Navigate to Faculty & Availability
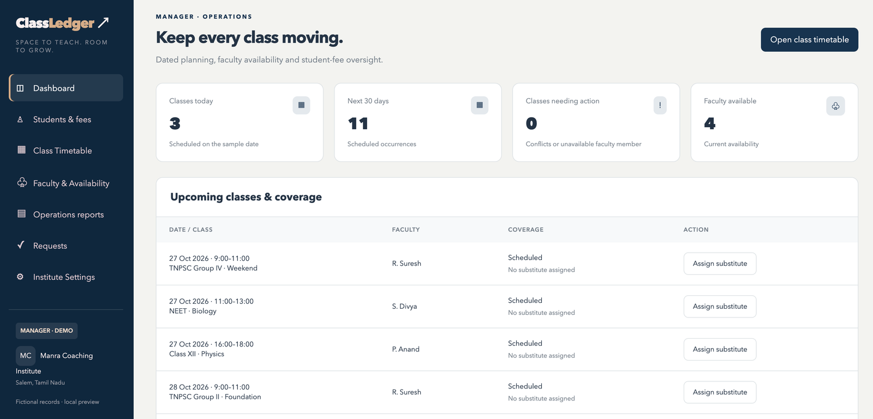Image resolution: width=873 pixels, height=419 pixels. [66, 183]
